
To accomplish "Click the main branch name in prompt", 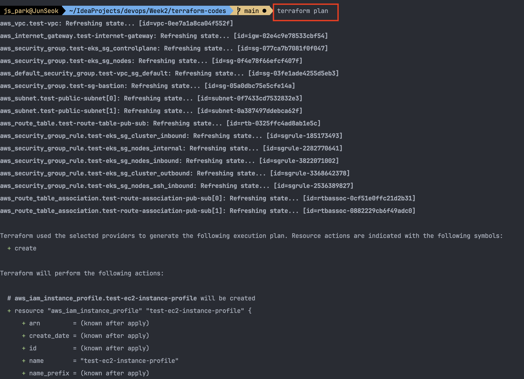I will tap(251, 11).
